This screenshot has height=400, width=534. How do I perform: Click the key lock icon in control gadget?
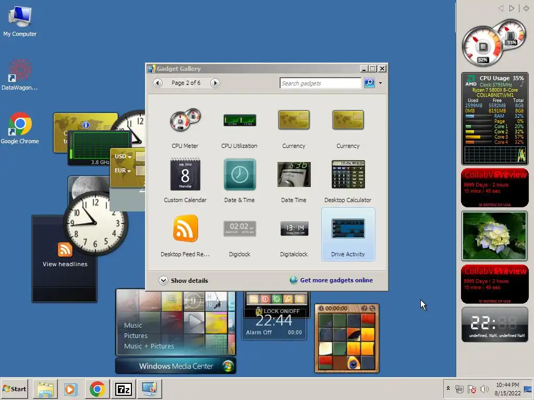tap(288, 299)
